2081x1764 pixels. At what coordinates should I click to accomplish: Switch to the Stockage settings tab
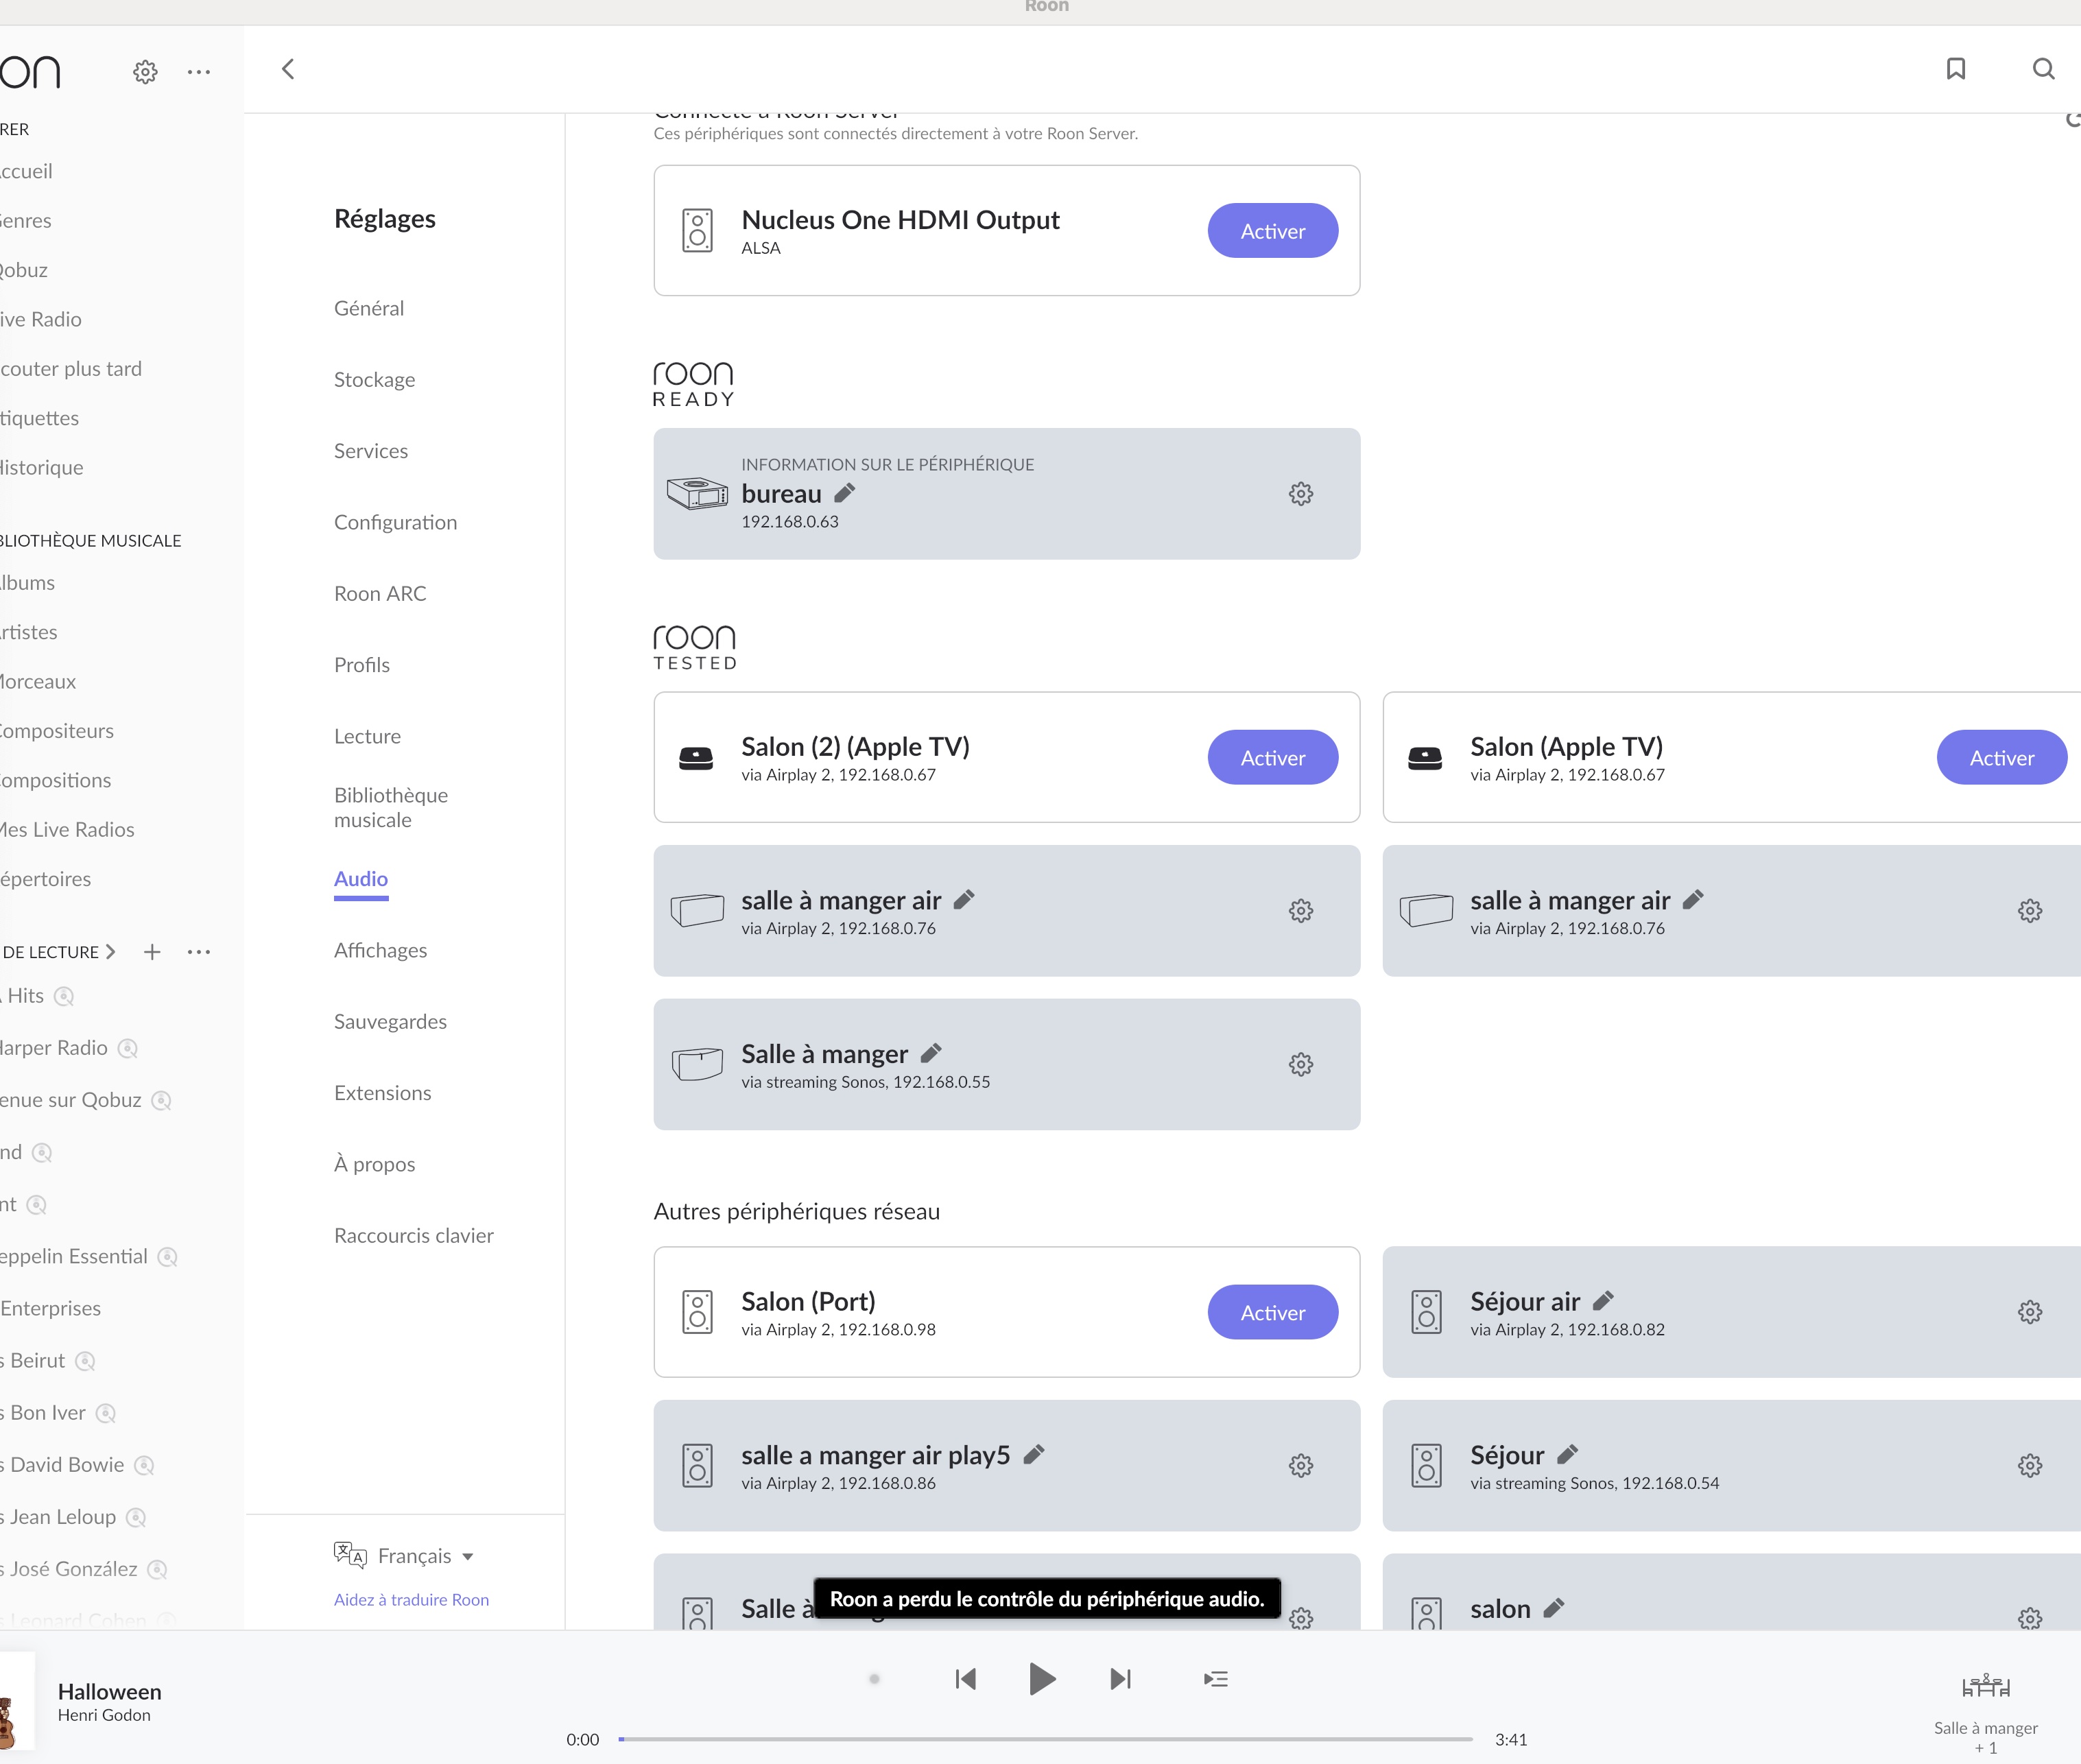tap(374, 380)
